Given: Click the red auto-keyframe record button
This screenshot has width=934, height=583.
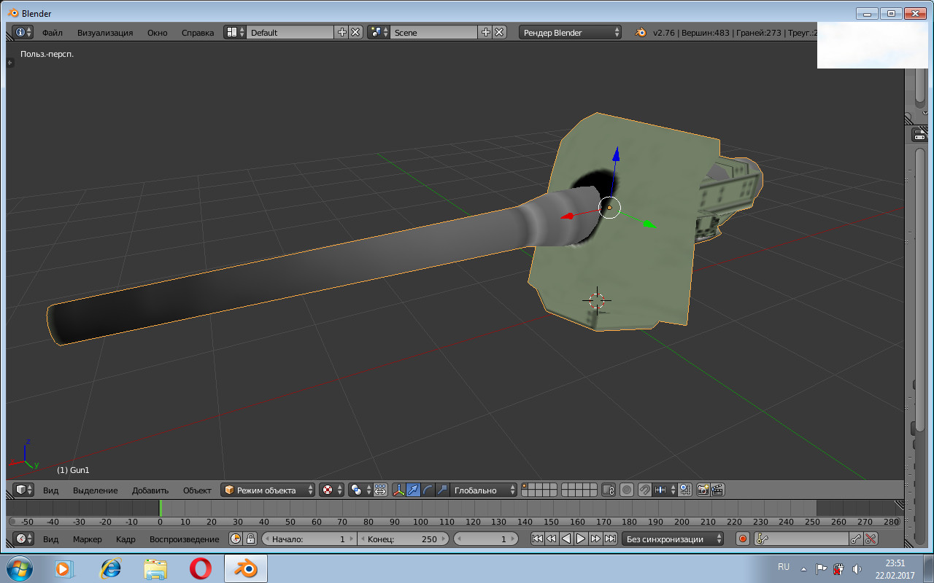Looking at the screenshot, I should 743,539.
